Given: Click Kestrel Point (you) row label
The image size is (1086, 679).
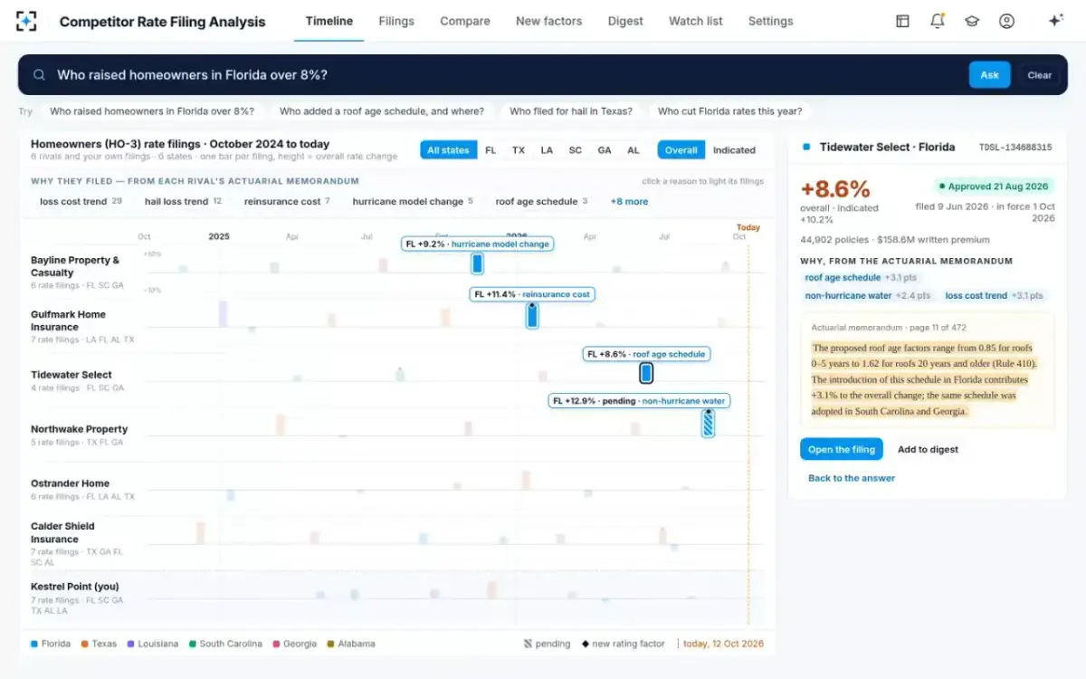Looking at the screenshot, I should click(x=74, y=587).
